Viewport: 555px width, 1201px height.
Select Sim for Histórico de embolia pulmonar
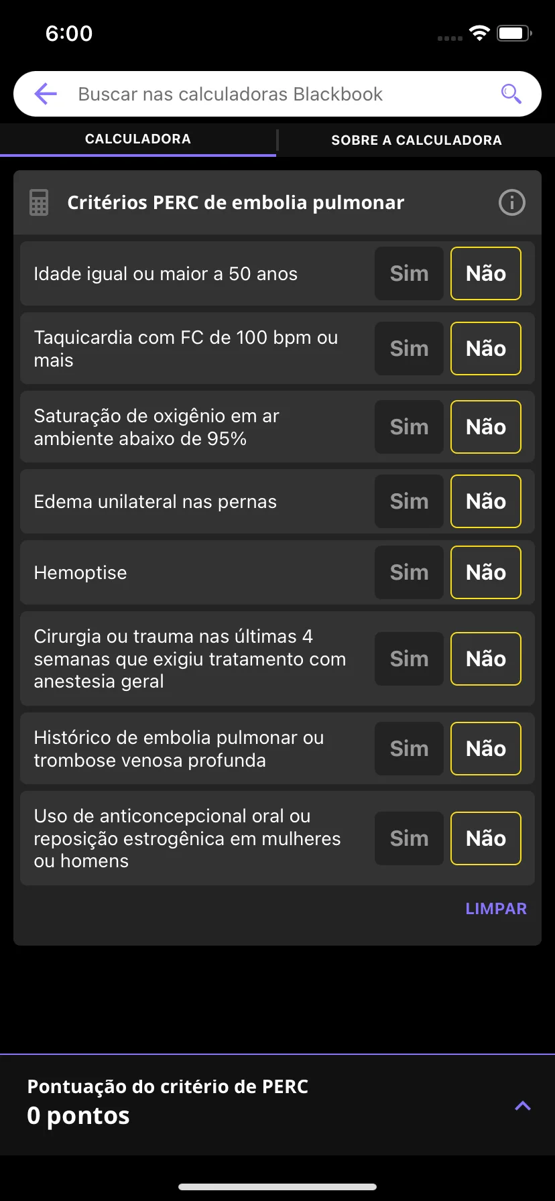coord(409,749)
